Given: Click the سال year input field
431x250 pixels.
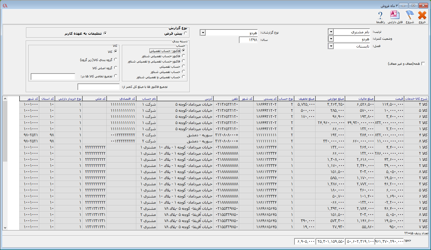Looking at the screenshot, I should click(x=248, y=40).
